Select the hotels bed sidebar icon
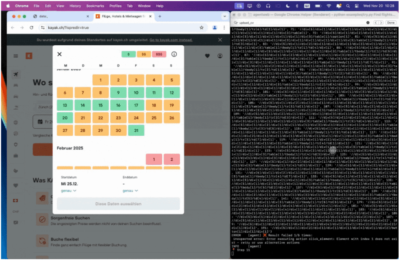Viewport: 399px width, 261px height. (x=16, y=85)
